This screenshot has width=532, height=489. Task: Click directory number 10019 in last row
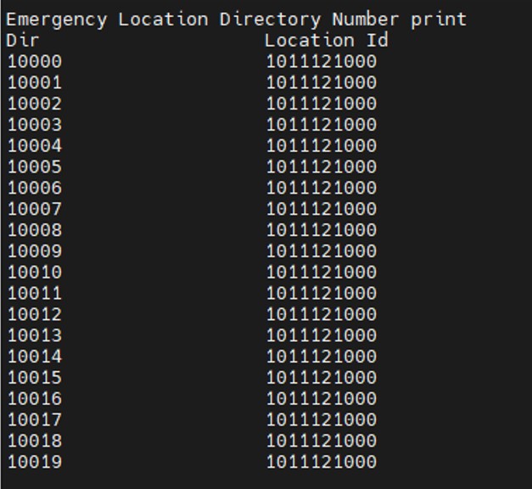pos(35,462)
